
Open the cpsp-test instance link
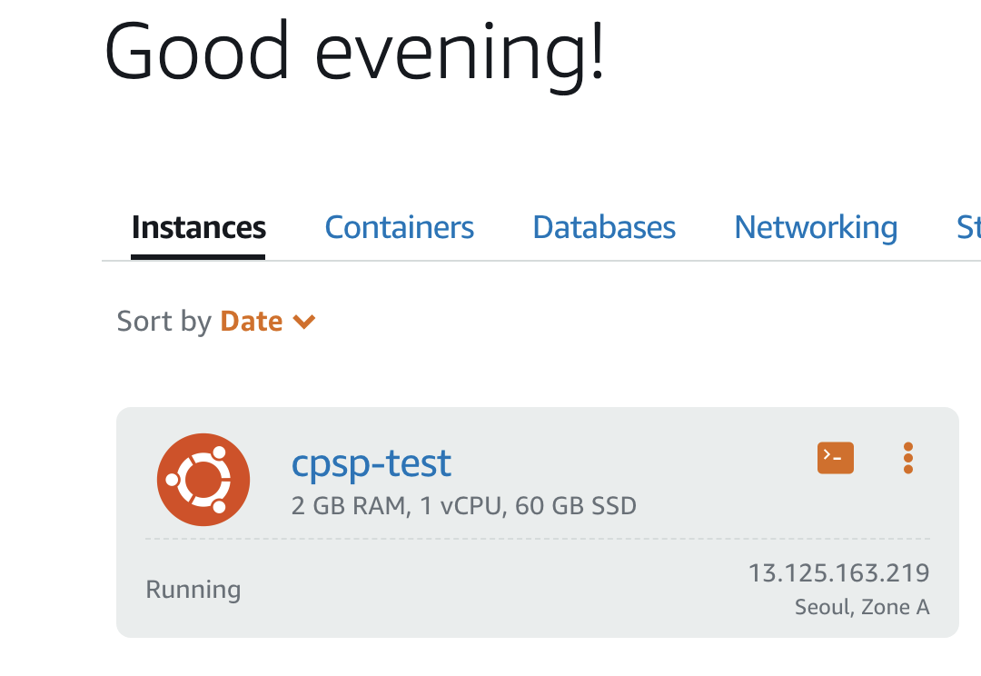click(x=371, y=463)
